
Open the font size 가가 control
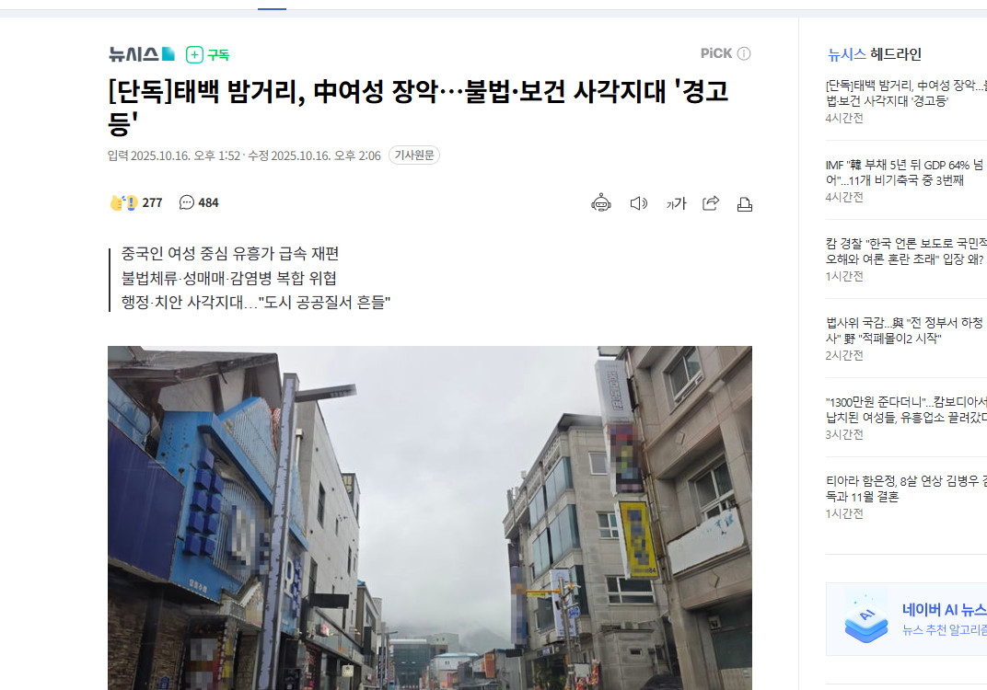pos(676,203)
